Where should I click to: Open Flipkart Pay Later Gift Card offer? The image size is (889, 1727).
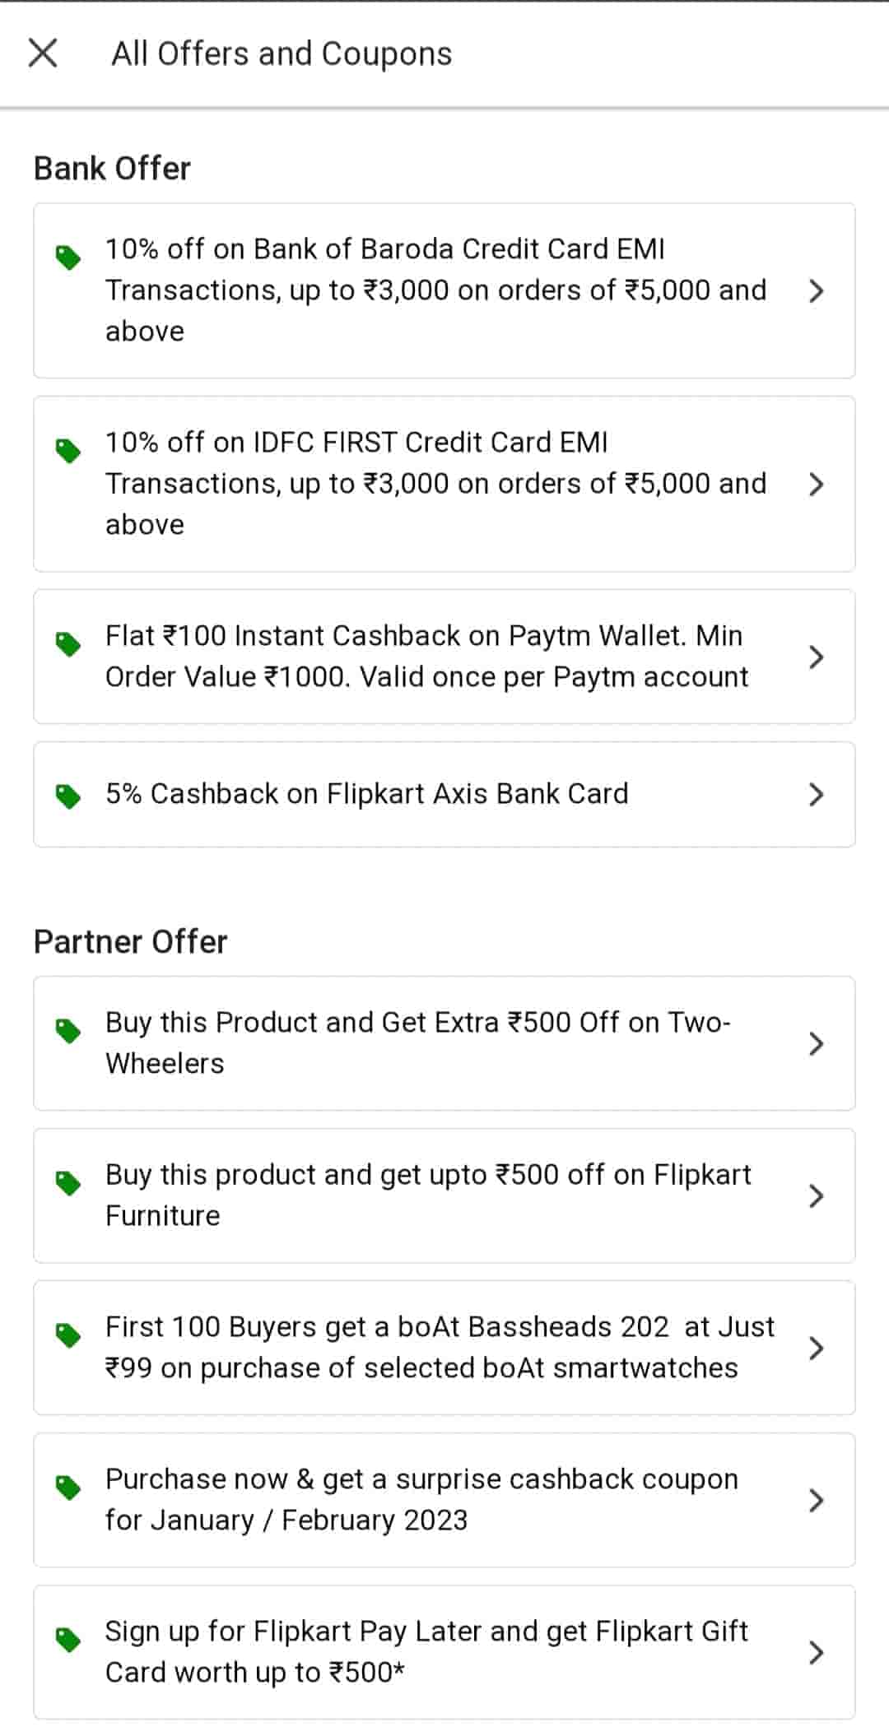pos(426,1651)
